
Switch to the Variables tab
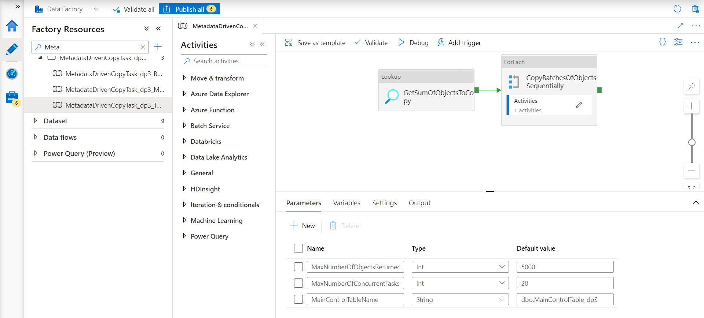[346, 203]
